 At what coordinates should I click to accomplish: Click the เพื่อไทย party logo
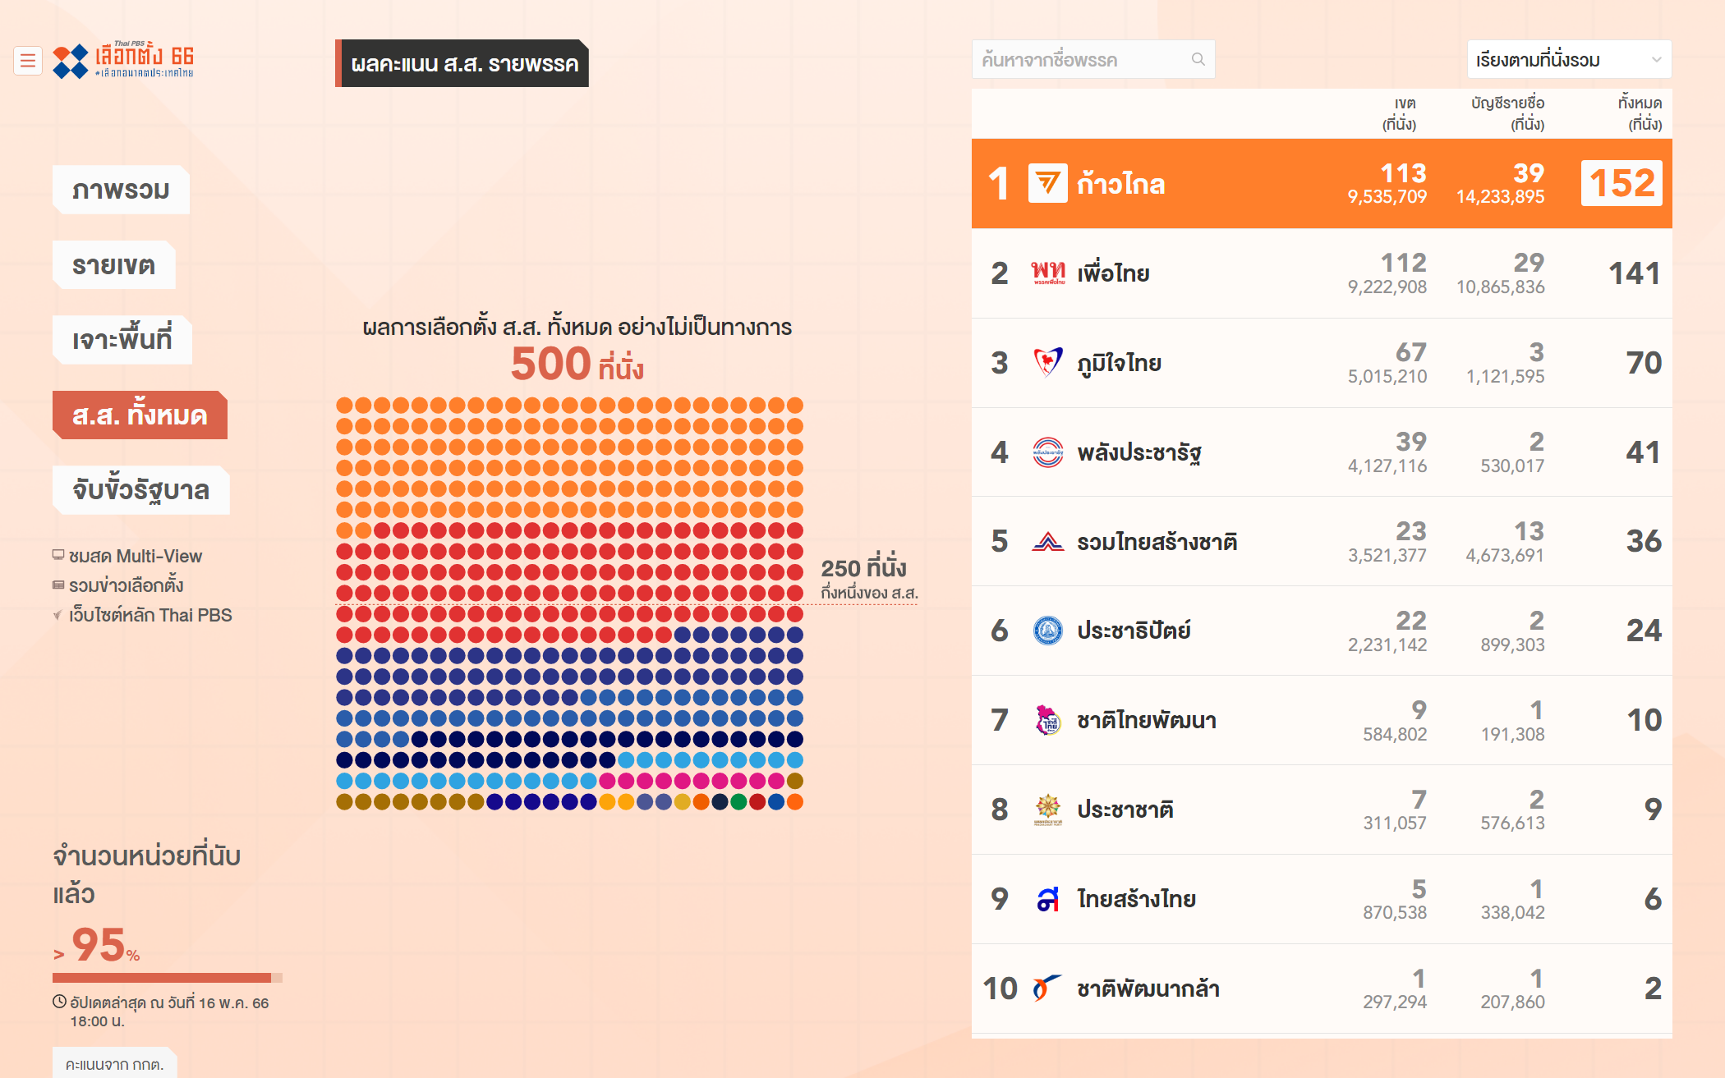(x=1047, y=273)
